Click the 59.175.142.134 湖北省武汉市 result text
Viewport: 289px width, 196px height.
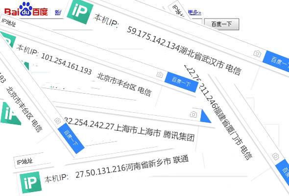pos(184,50)
